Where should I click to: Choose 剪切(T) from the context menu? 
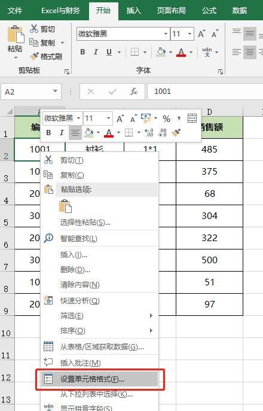tap(100, 160)
